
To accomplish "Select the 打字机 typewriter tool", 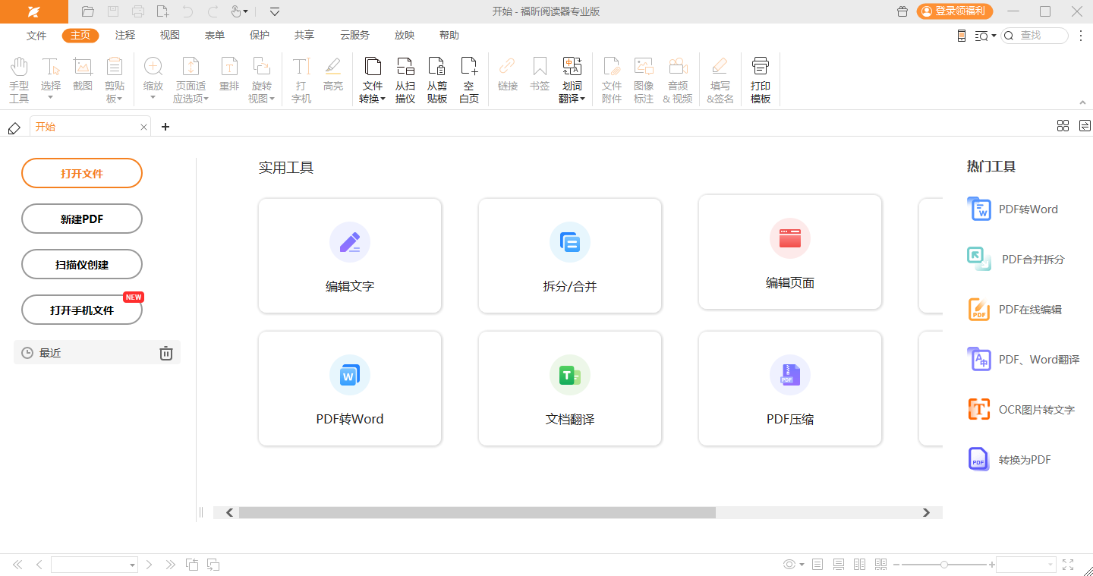I will [x=301, y=76].
